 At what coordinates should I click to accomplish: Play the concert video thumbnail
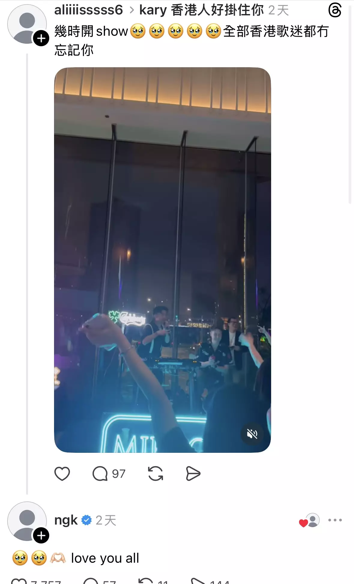click(162, 260)
